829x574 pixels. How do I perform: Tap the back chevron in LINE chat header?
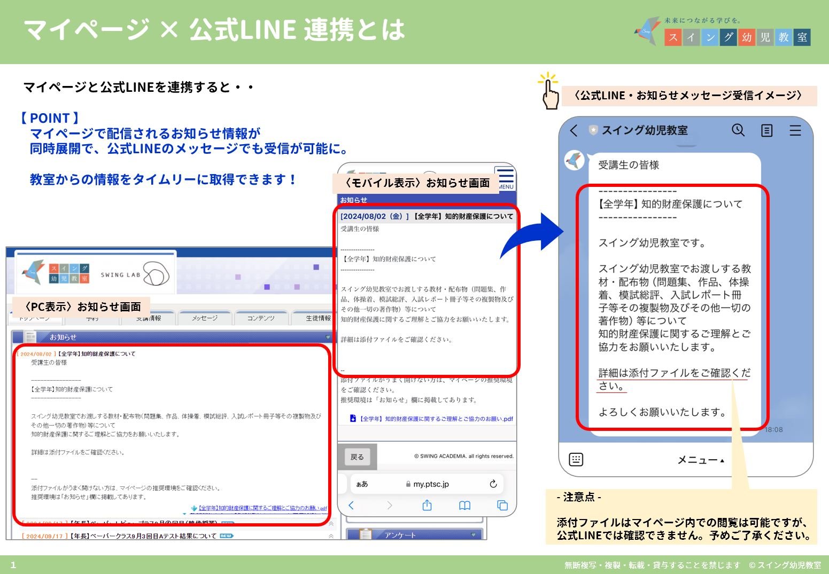(x=574, y=130)
